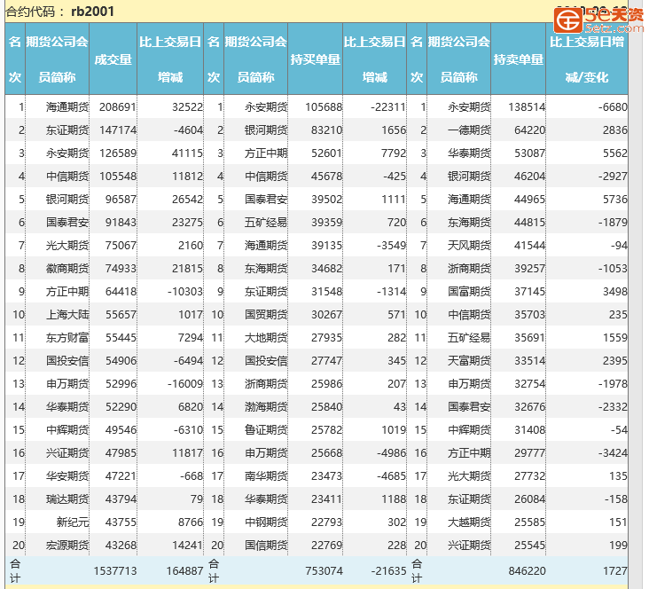Select 鲁证期货 in long positions
The height and width of the screenshot is (589, 649).
[x=266, y=430]
